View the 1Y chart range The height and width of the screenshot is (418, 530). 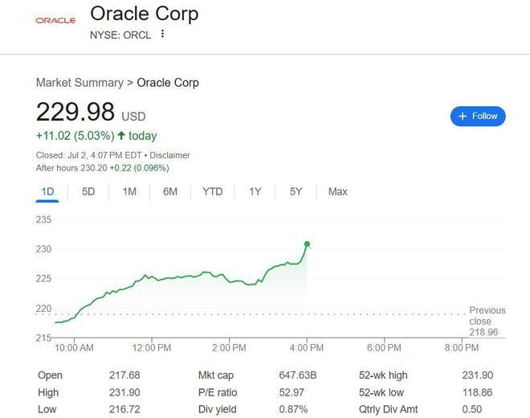pyautogui.click(x=255, y=191)
